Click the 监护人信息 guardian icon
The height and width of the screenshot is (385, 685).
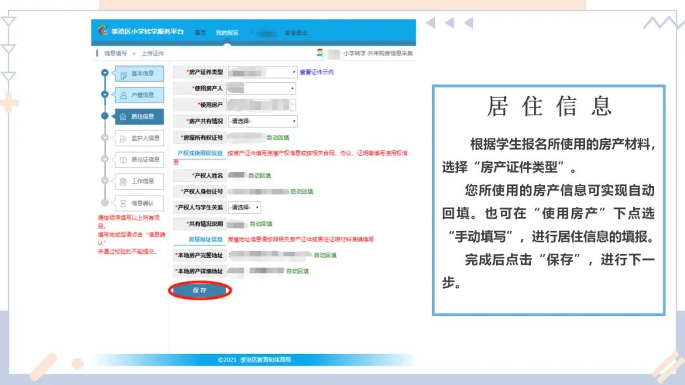click(123, 138)
